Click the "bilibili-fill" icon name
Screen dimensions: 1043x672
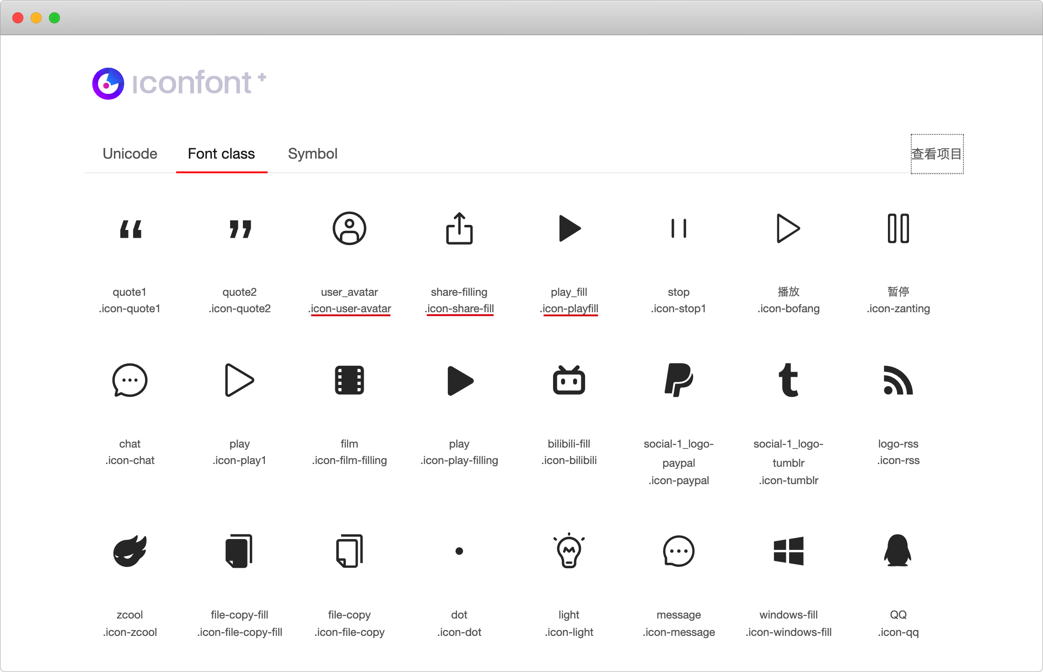tap(569, 444)
